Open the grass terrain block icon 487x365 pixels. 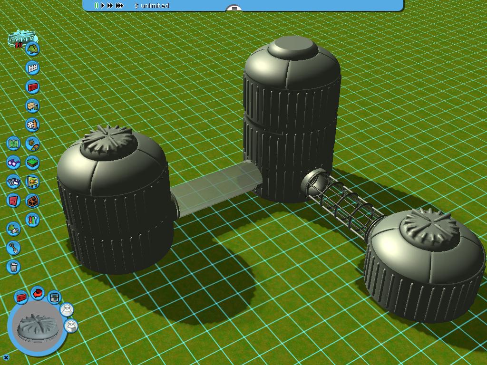pos(32,163)
